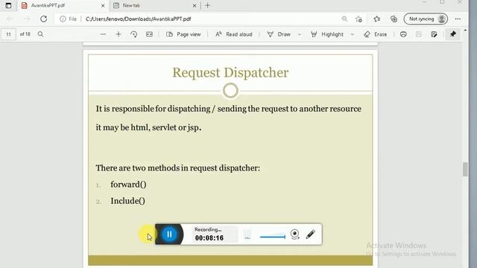Fit PDF page to width
The height and width of the screenshot is (268, 477).
point(149,34)
